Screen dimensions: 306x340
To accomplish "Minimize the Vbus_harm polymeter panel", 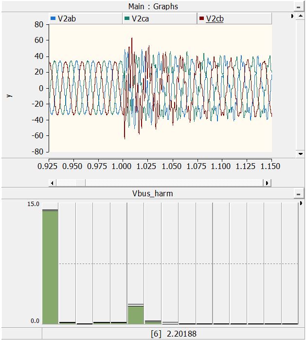I will [x=298, y=194].
